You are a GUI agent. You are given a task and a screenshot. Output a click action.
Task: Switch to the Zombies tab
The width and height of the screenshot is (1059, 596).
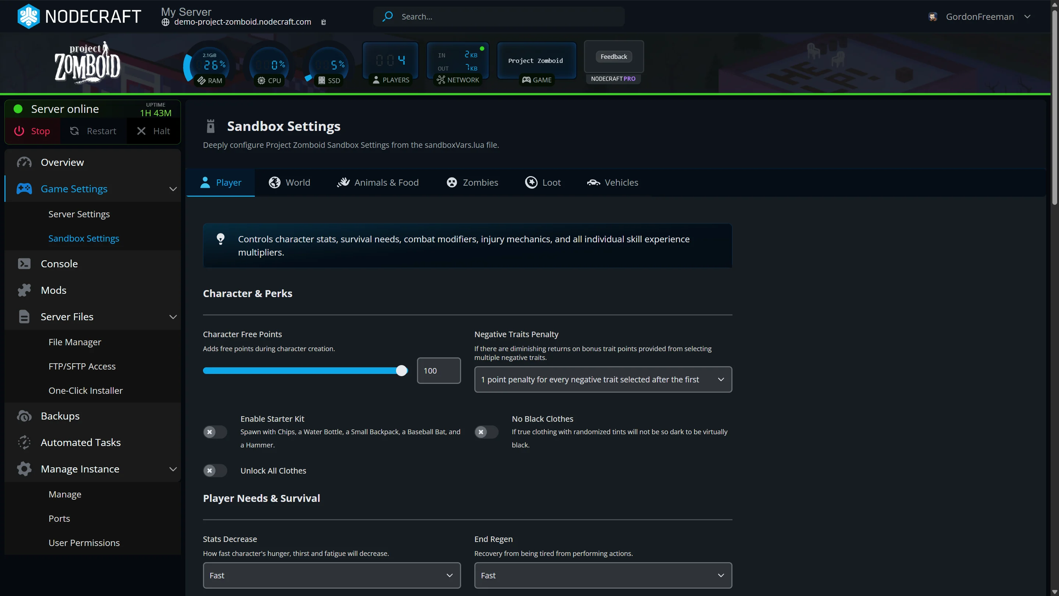pyautogui.click(x=472, y=182)
